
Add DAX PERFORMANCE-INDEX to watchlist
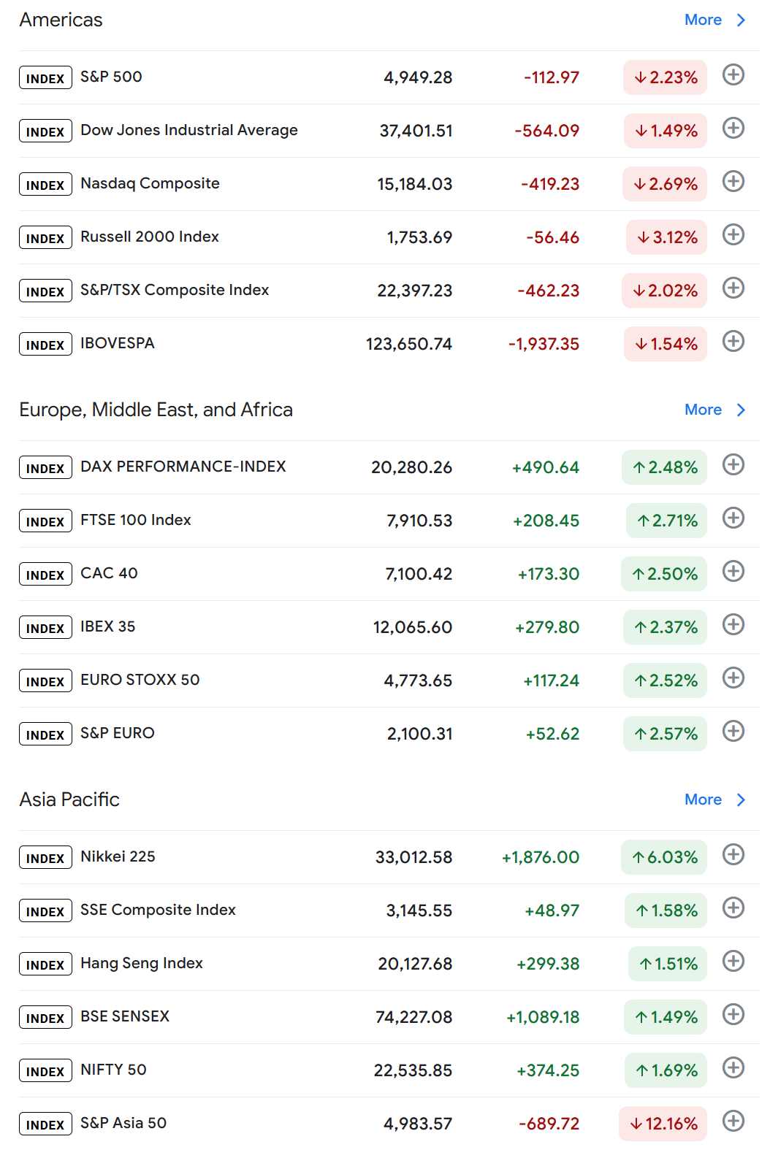(x=733, y=464)
